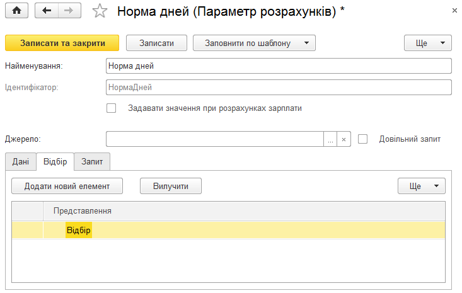Image resolution: width=462 pixels, height=293 pixels.
Task: Click the Найменування input field
Action: click(279, 66)
